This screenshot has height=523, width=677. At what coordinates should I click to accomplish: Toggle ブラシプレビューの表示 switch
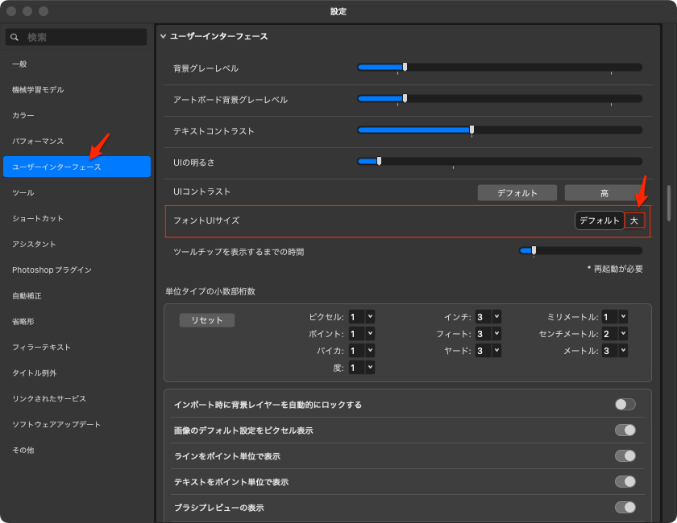[625, 508]
